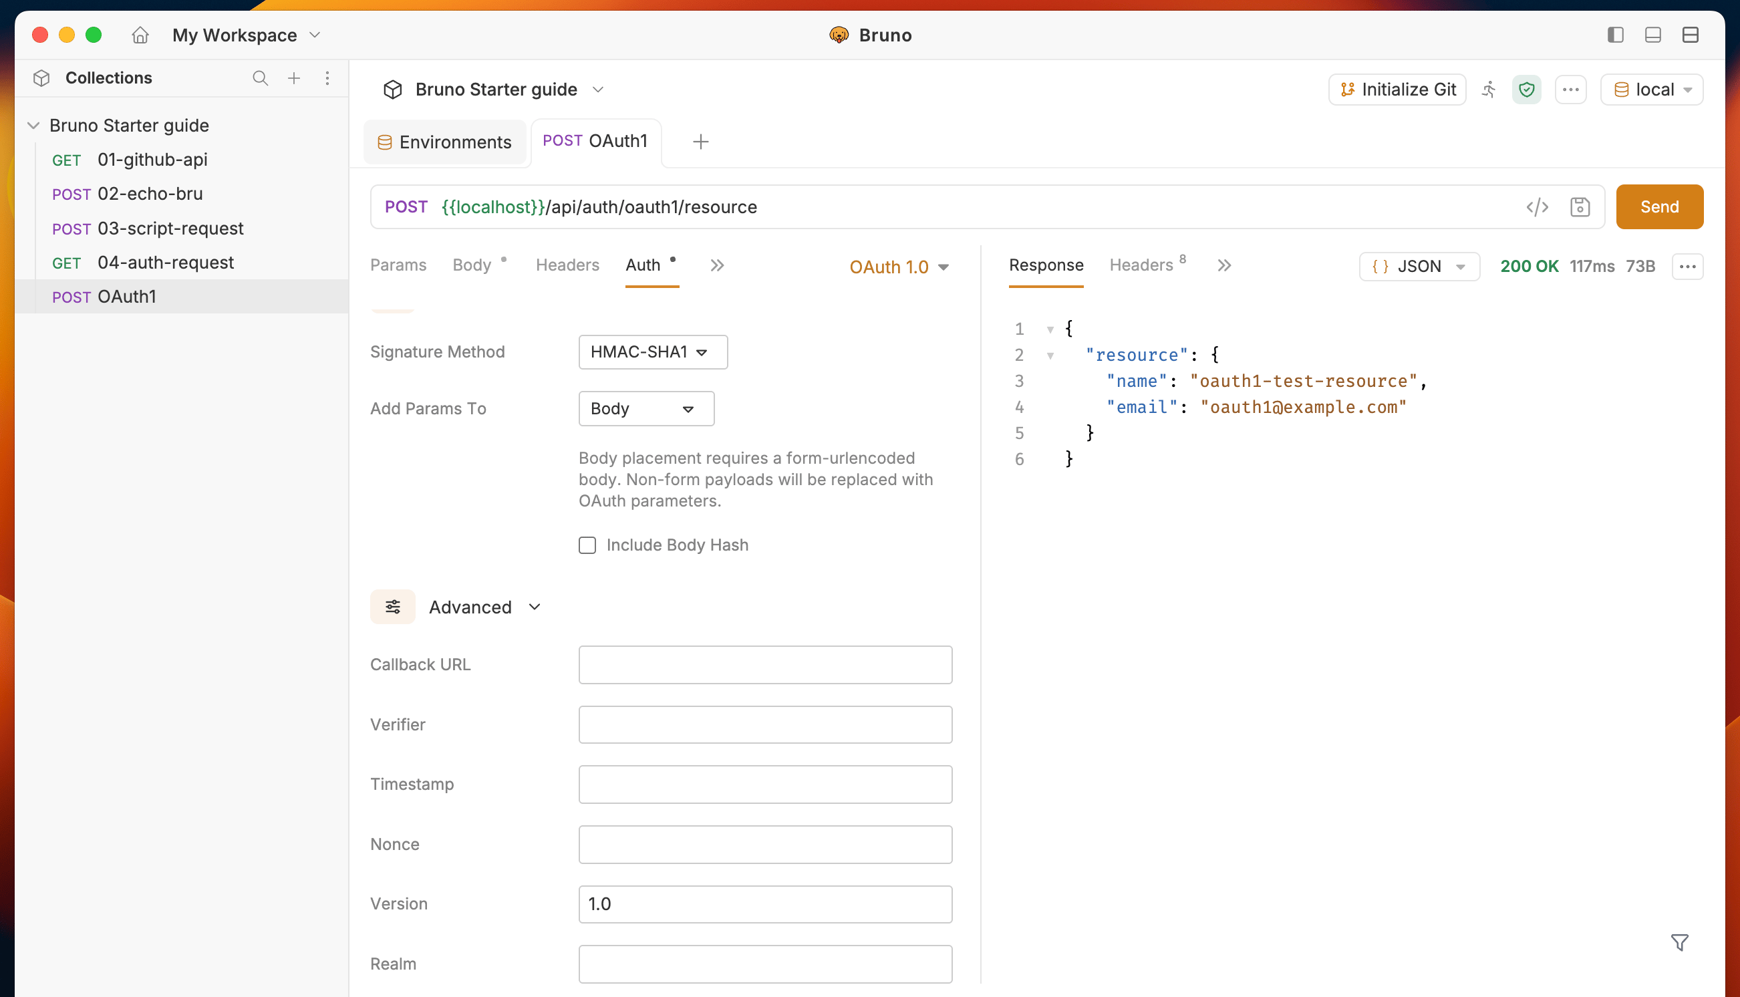Open the Add Params To dropdown
Viewport: 1740px width, 997px height.
point(646,409)
